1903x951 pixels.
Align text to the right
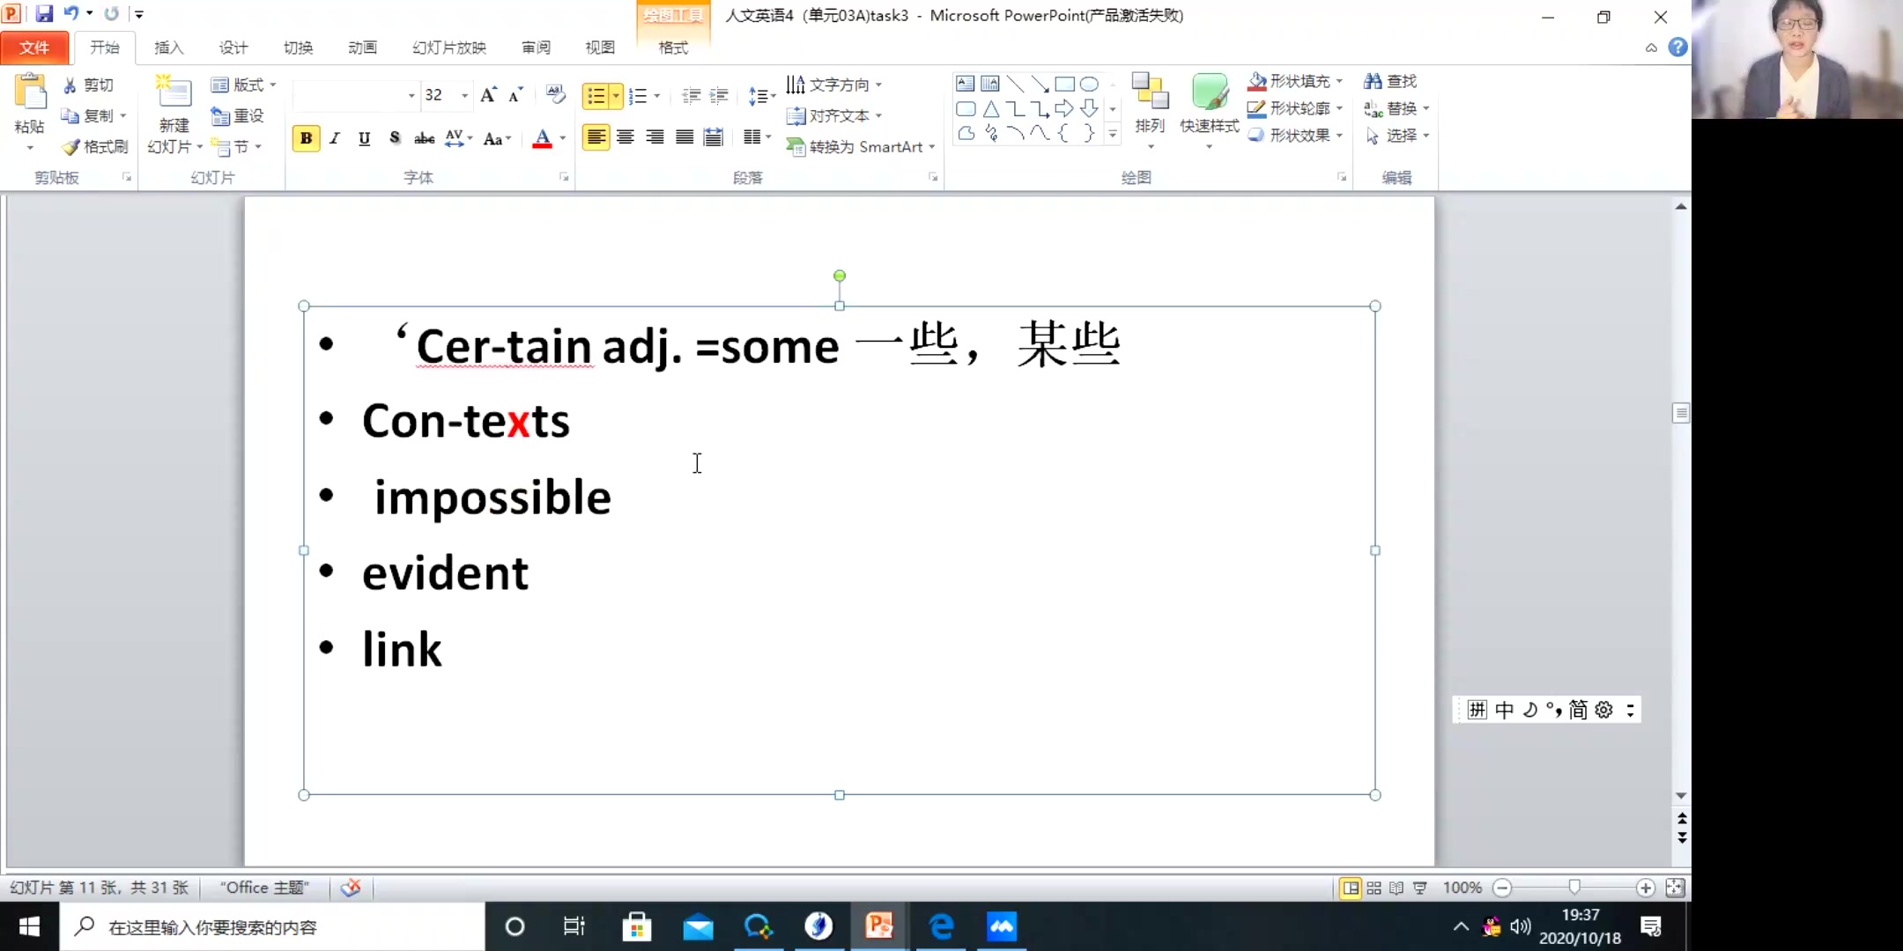click(x=655, y=137)
